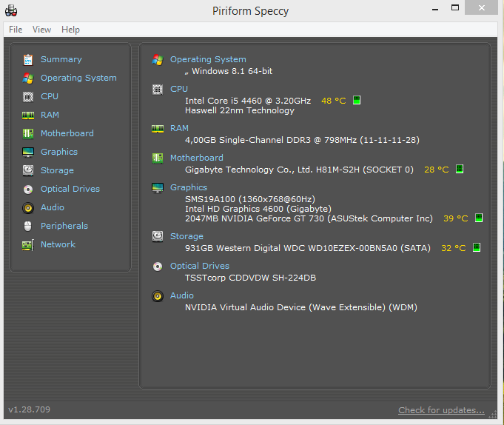Show the Graphics section from sidebar
The image size is (504, 425).
click(59, 152)
